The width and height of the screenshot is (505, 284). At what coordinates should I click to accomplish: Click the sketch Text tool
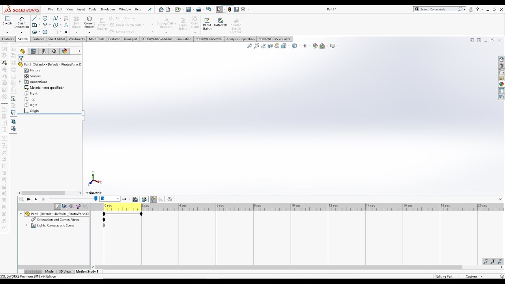click(x=66, y=25)
